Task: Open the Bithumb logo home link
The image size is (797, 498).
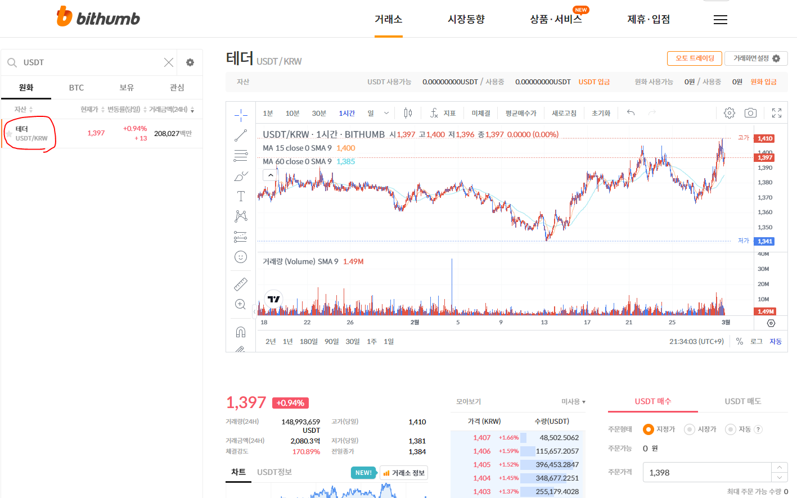Action: (x=98, y=17)
